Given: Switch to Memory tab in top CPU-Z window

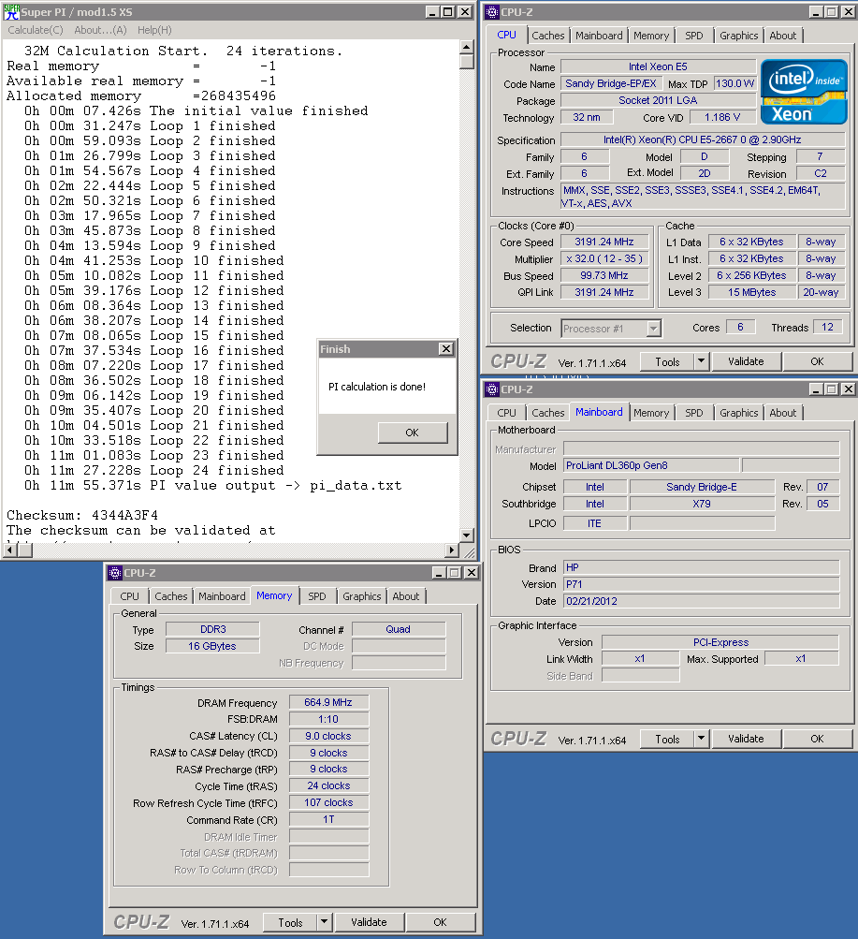Looking at the screenshot, I should 651,36.
